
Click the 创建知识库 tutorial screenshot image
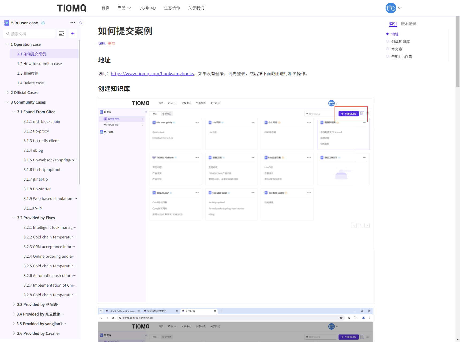[x=235, y=200]
